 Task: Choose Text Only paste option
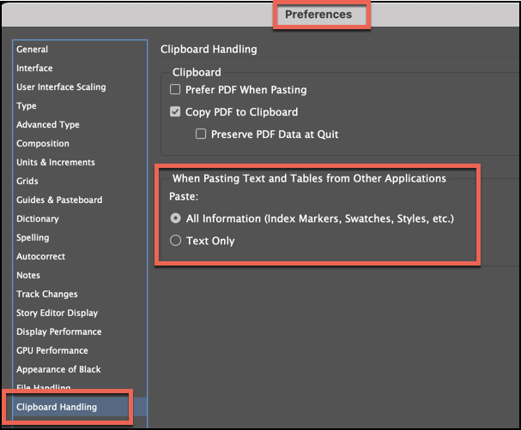point(176,241)
